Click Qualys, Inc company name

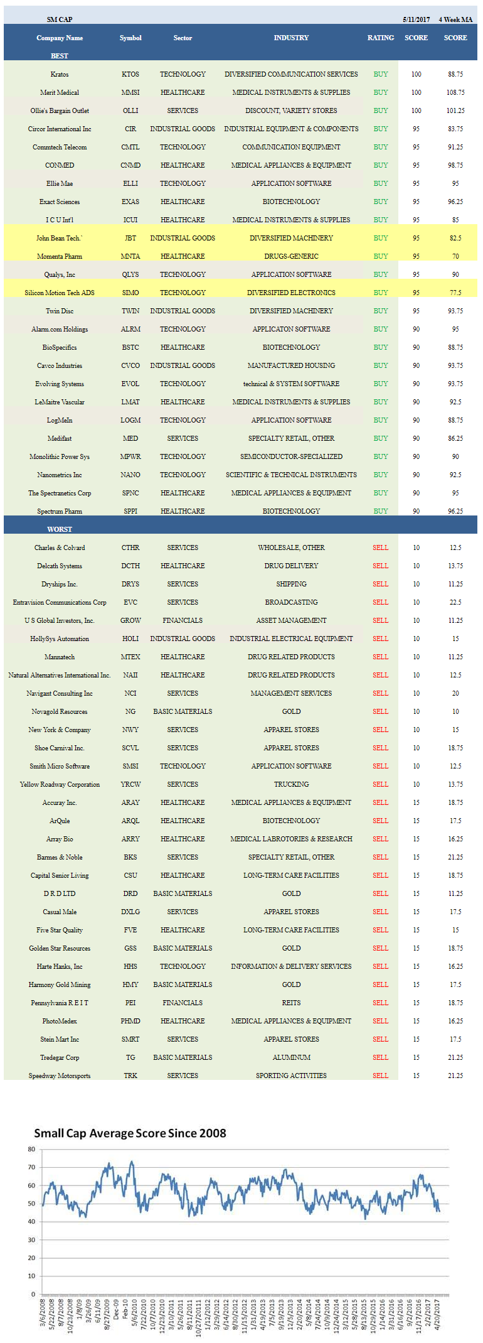[60, 274]
